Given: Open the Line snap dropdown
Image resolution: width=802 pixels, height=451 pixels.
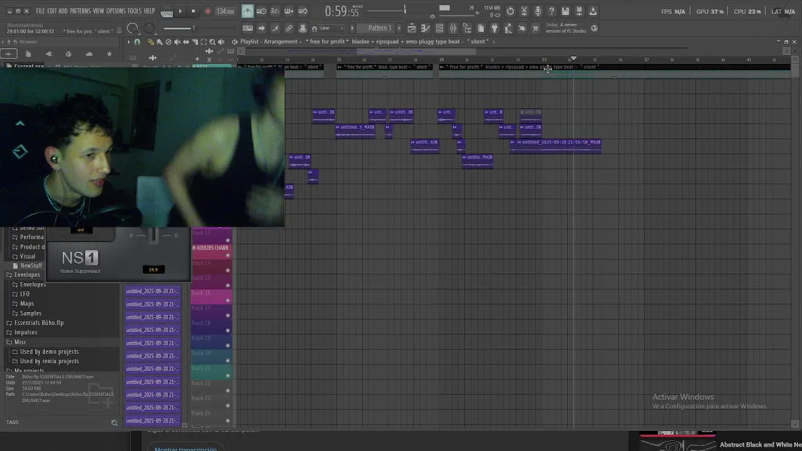Looking at the screenshot, I should [x=331, y=28].
